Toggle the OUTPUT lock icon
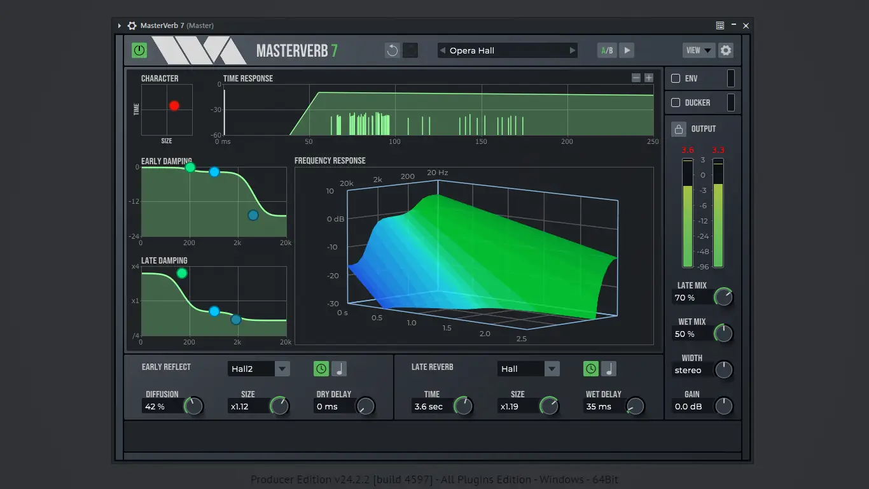 (x=679, y=129)
